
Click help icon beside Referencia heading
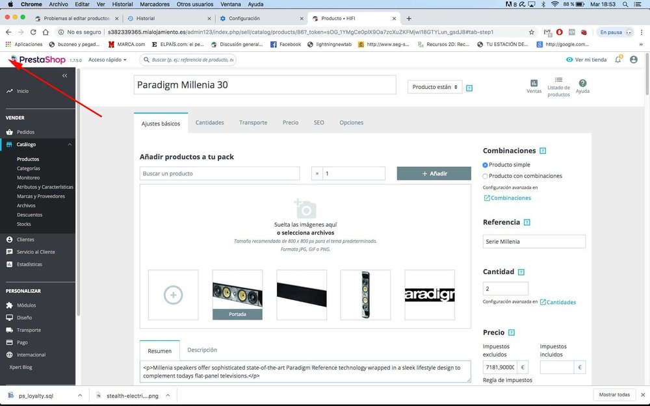point(527,222)
